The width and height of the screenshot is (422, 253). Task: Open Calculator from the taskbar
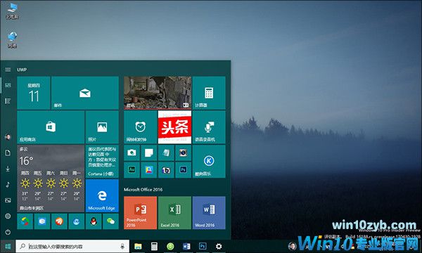pos(154,246)
